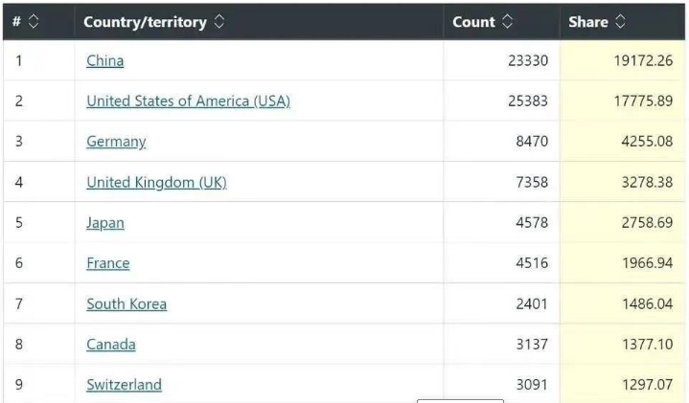Screen dimensions: 689x403
Task: Sort by Country/territory arrows icon
Action: 218,21
